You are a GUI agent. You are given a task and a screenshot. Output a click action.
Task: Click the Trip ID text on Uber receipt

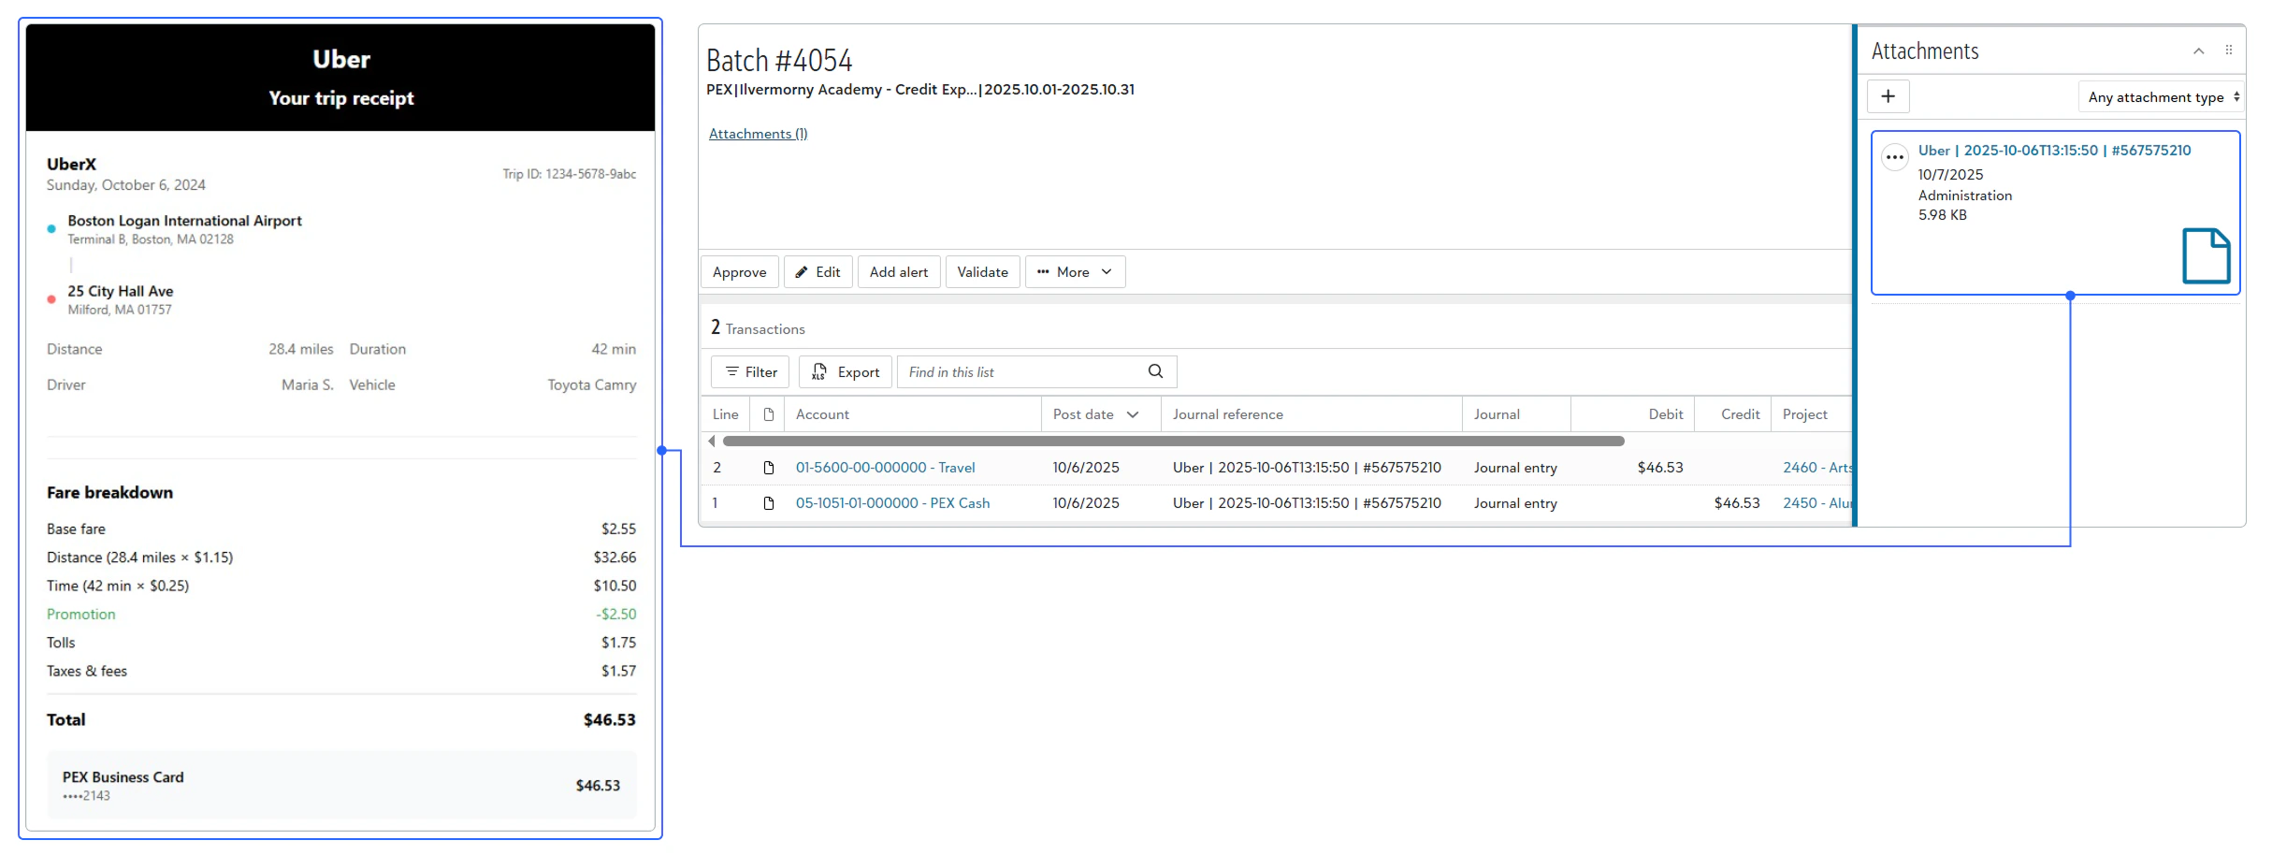(x=569, y=174)
